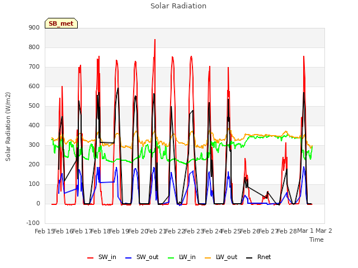Click the 800 y-axis tick label

34,47
